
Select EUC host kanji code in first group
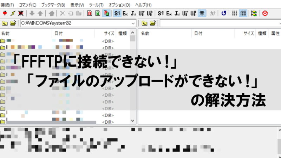(125, 13)
